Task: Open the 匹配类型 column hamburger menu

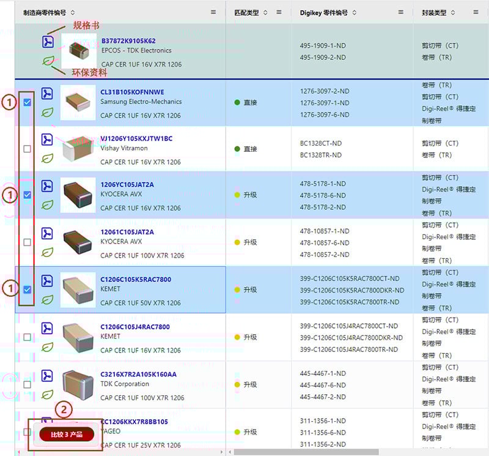Action: click(279, 12)
